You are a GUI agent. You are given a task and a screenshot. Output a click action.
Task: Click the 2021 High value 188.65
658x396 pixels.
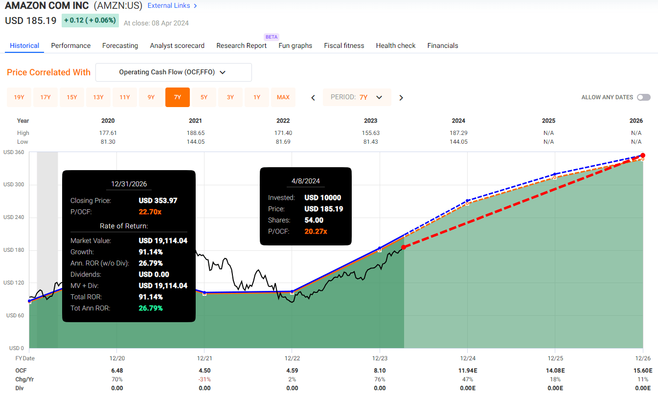pyautogui.click(x=195, y=133)
